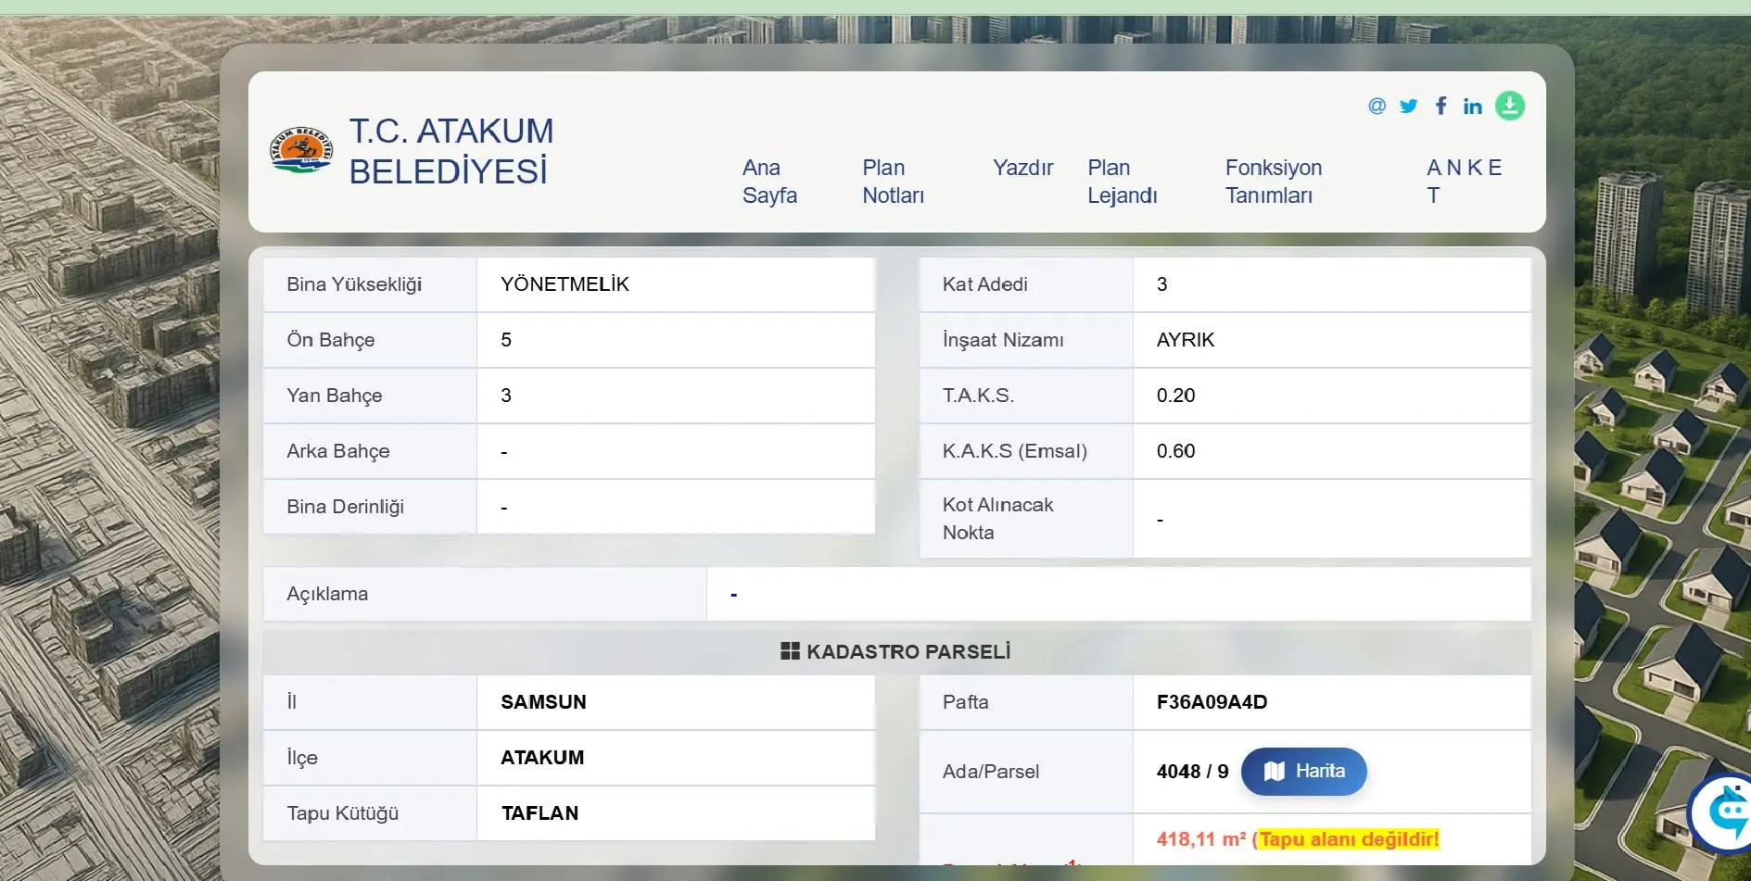The width and height of the screenshot is (1751, 881).
Task: Select Yazdır in the navigation
Action: click(x=1022, y=168)
